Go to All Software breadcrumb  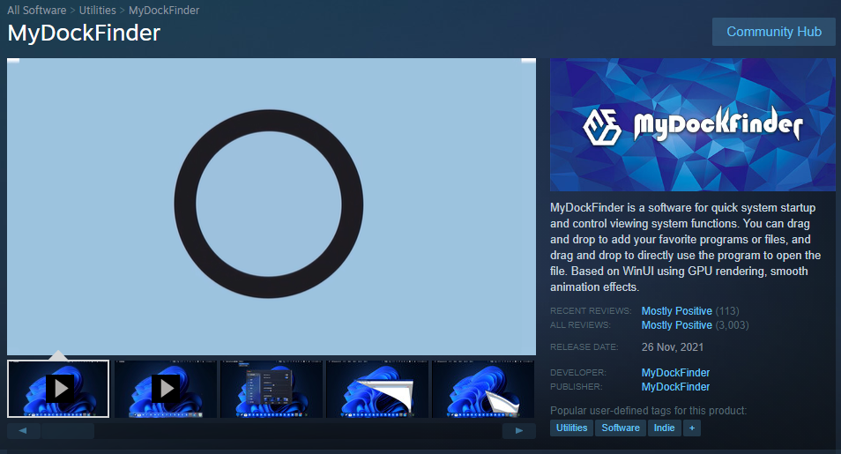pyautogui.click(x=36, y=11)
